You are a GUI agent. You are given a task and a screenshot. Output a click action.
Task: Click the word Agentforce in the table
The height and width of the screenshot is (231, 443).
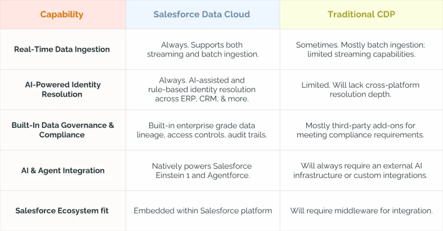[228, 175]
